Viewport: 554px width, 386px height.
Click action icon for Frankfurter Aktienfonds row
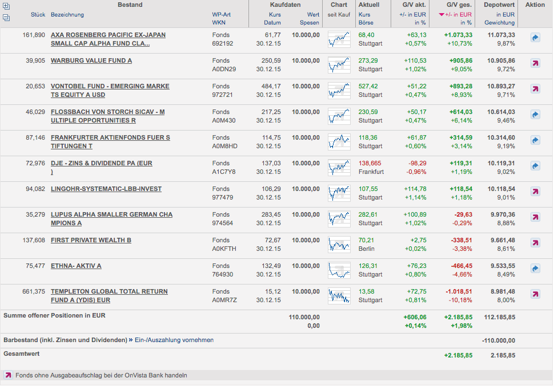coord(535,140)
